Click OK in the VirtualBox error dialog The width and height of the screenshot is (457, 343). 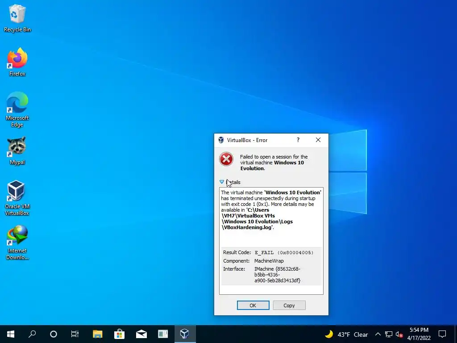coord(253,305)
